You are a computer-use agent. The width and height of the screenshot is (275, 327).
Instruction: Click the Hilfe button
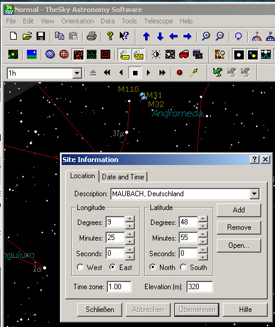click(x=245, y=310)
